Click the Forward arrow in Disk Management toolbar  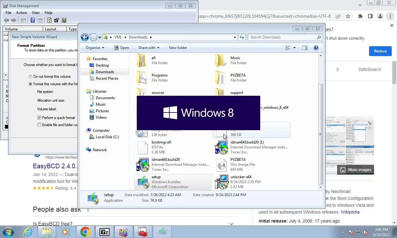tap(14, 20)
